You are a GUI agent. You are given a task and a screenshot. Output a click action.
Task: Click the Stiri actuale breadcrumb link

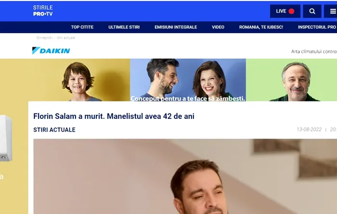click(66, 38)
